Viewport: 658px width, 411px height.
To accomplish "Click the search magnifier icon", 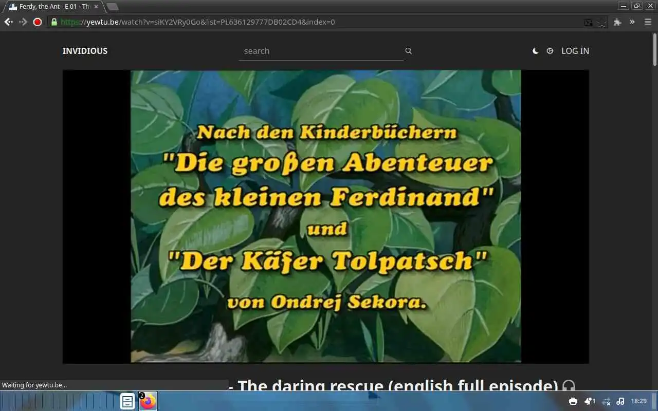I will (x=408, y=51).
